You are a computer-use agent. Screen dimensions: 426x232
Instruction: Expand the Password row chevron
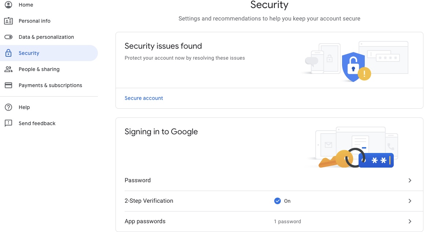click(410, 180)
